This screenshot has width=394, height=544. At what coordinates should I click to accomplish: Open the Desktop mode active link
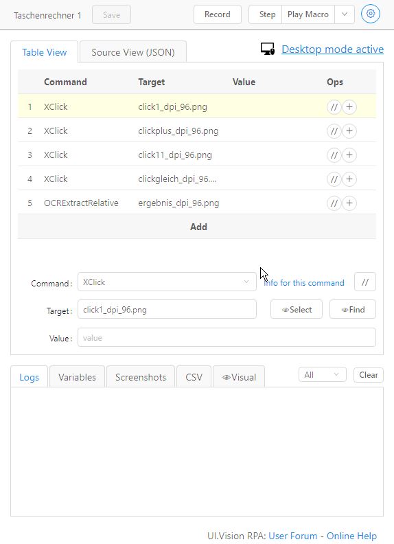click(332, 49)
